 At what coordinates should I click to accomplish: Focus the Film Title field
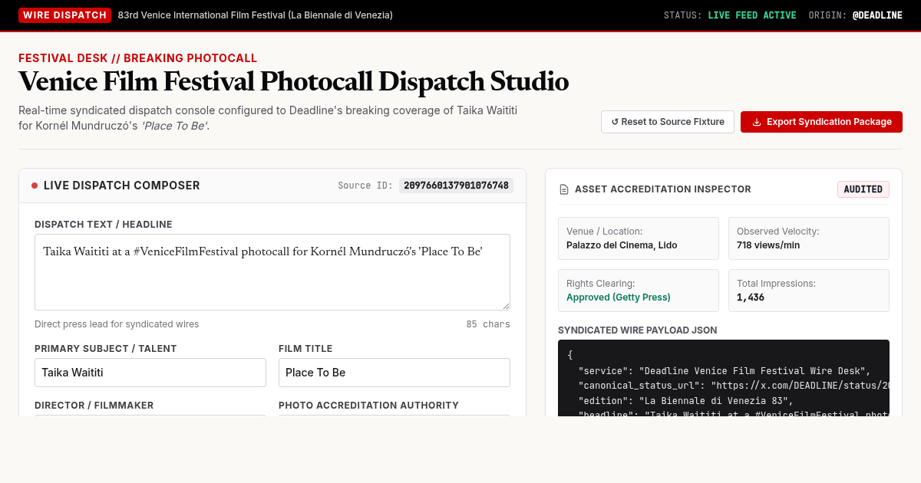tap(394, 373)
